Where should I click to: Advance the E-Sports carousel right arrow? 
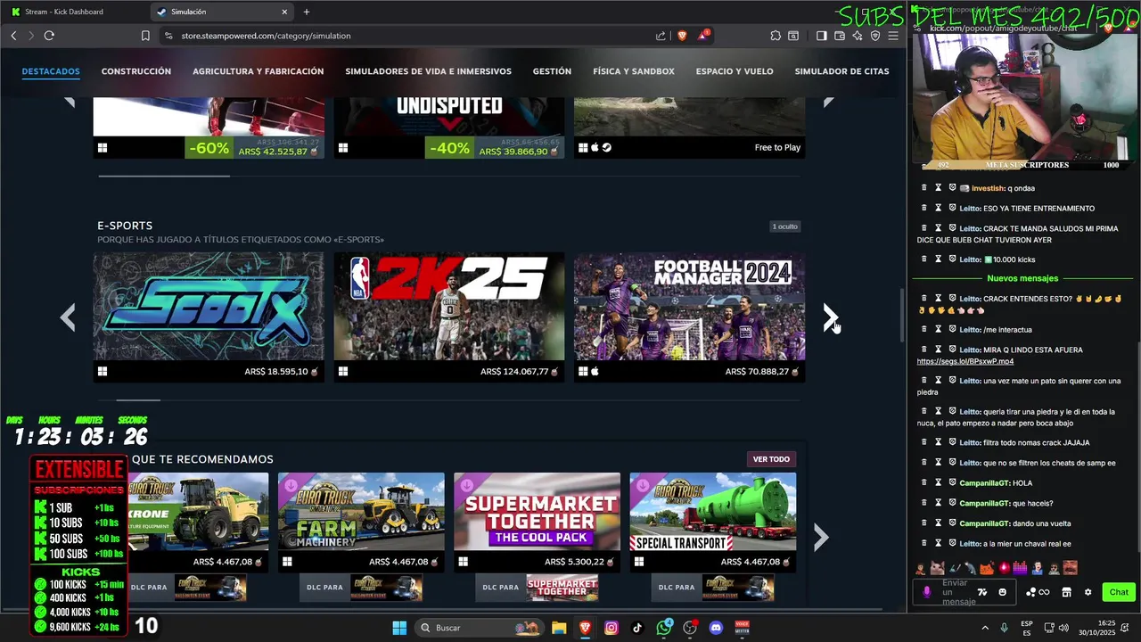pos(829,317)
